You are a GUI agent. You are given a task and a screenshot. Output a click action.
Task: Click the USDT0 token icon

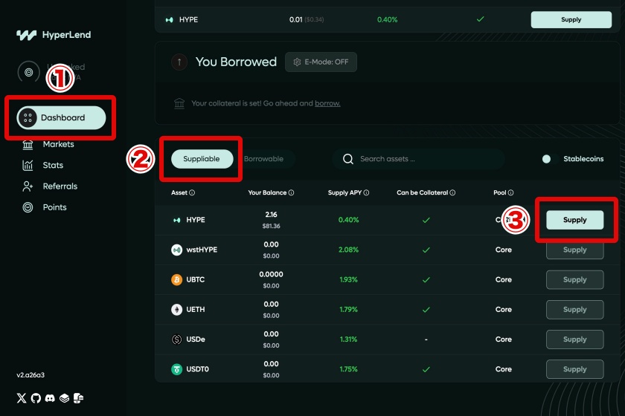[176, 369]
